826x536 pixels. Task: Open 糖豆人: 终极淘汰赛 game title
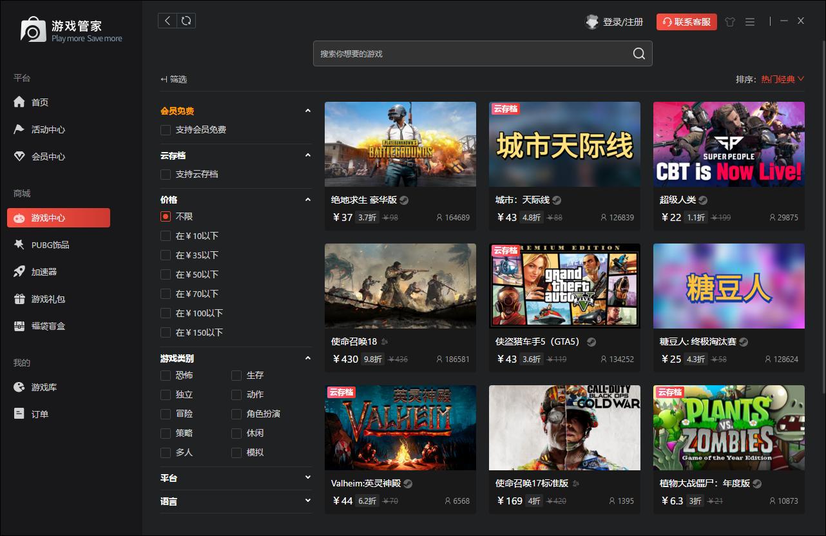tap(698, 341)
